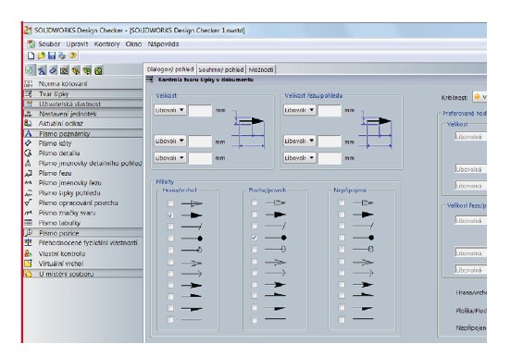Click the SOLIDWORKS Design Checker title bar icon
The height and width of the screenshot is (356, 511).
click(x=28, y=31)
